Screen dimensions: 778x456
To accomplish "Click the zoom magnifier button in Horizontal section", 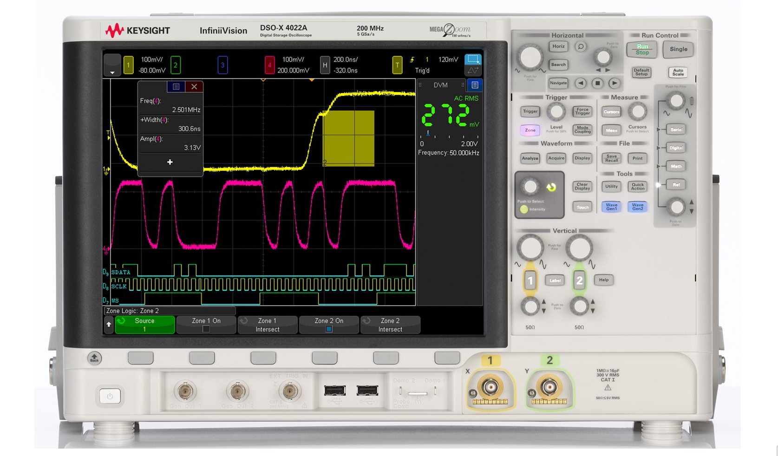I will pos(580,46).
